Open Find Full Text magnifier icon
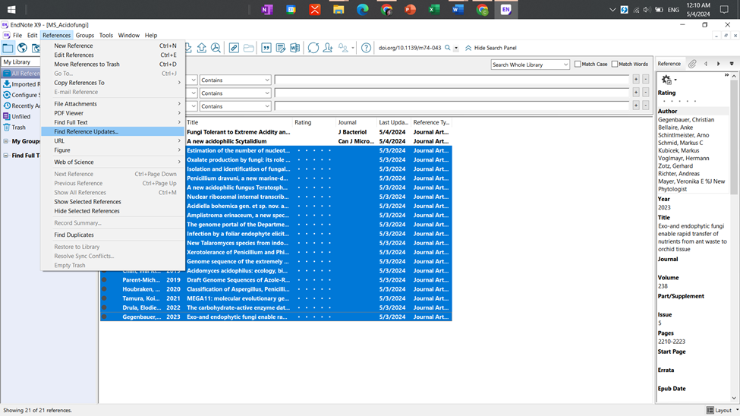740x416 pixels. 216,48
